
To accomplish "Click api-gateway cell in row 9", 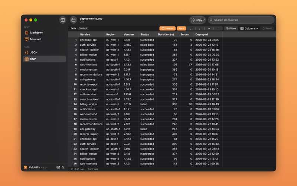I will 91,80.
